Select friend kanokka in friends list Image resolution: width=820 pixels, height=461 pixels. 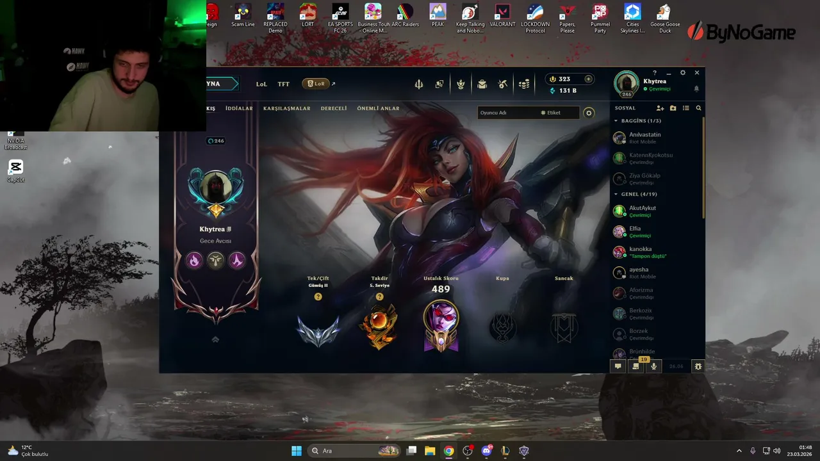click(x=657, y=252)
